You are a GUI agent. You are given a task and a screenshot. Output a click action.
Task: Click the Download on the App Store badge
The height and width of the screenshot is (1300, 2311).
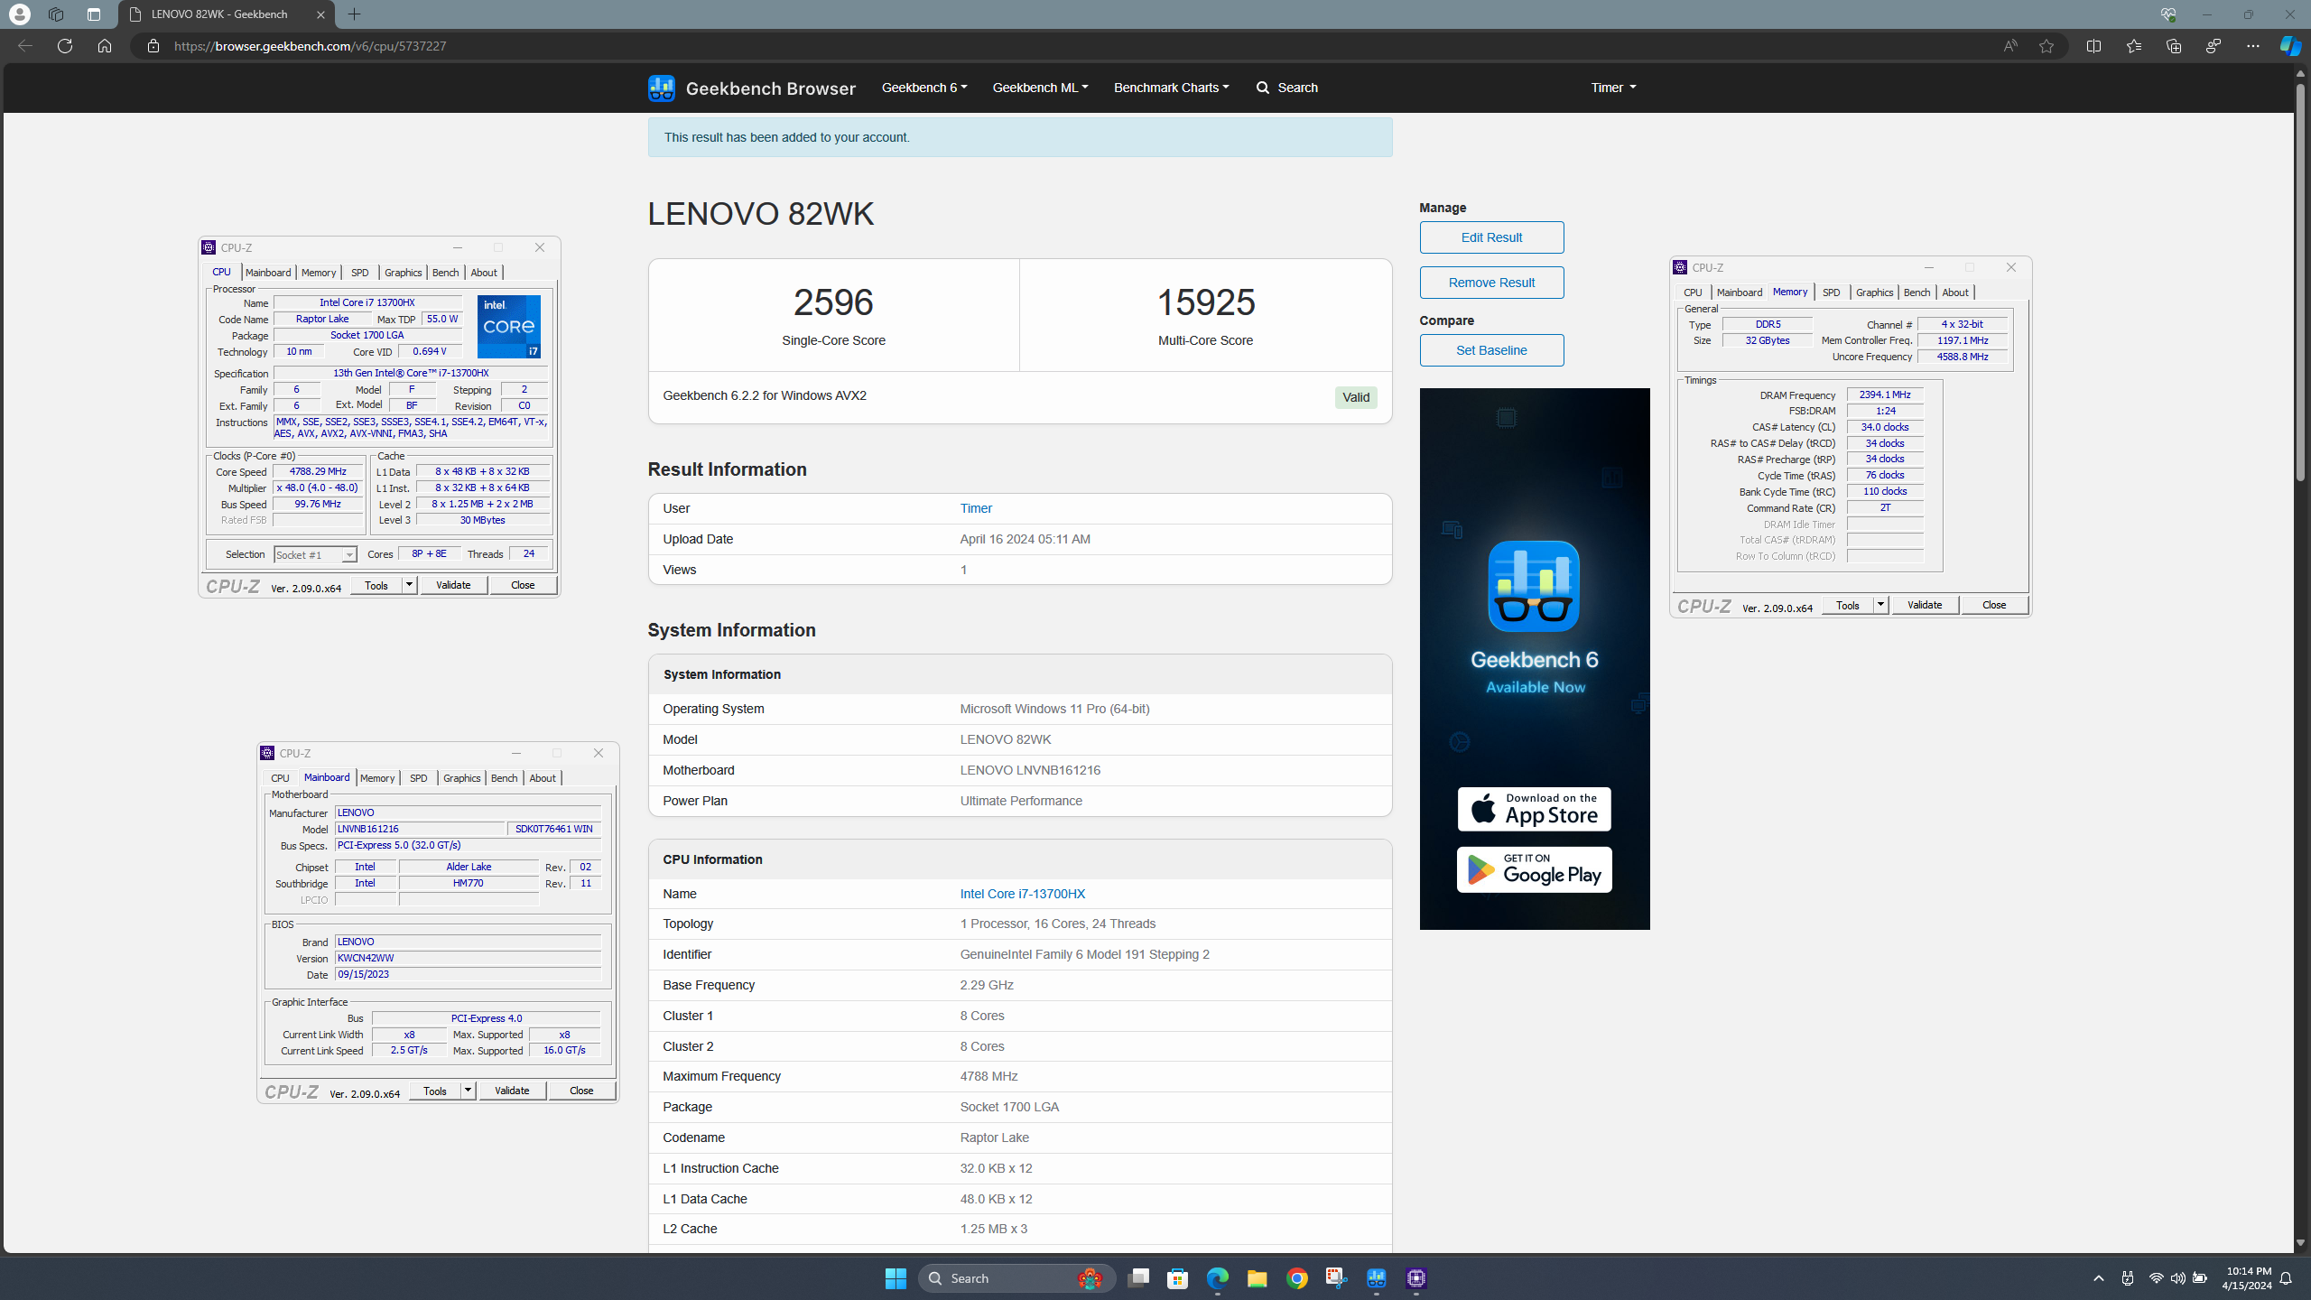(1534, 810)
